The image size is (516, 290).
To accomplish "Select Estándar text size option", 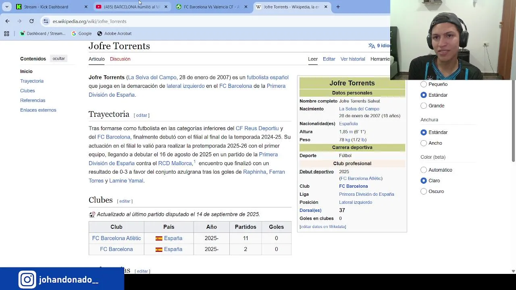I will [424, 95].
